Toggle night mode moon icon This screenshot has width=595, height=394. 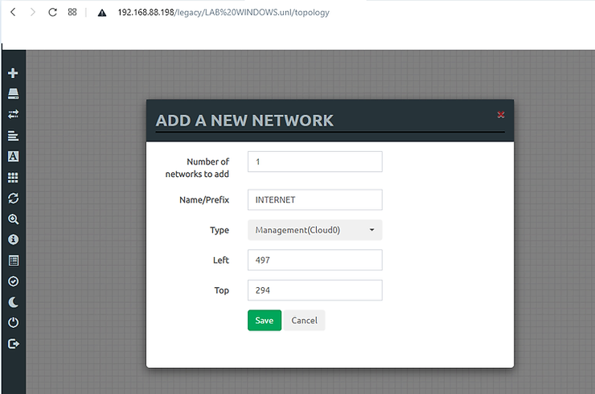(14, 302)
